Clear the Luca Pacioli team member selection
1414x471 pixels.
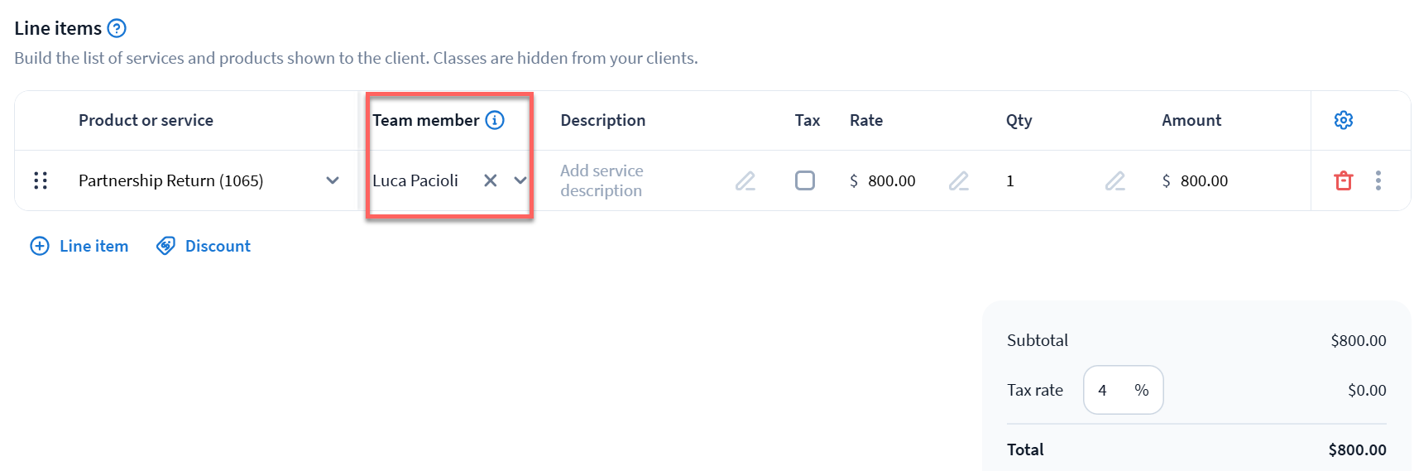[491, 180]
